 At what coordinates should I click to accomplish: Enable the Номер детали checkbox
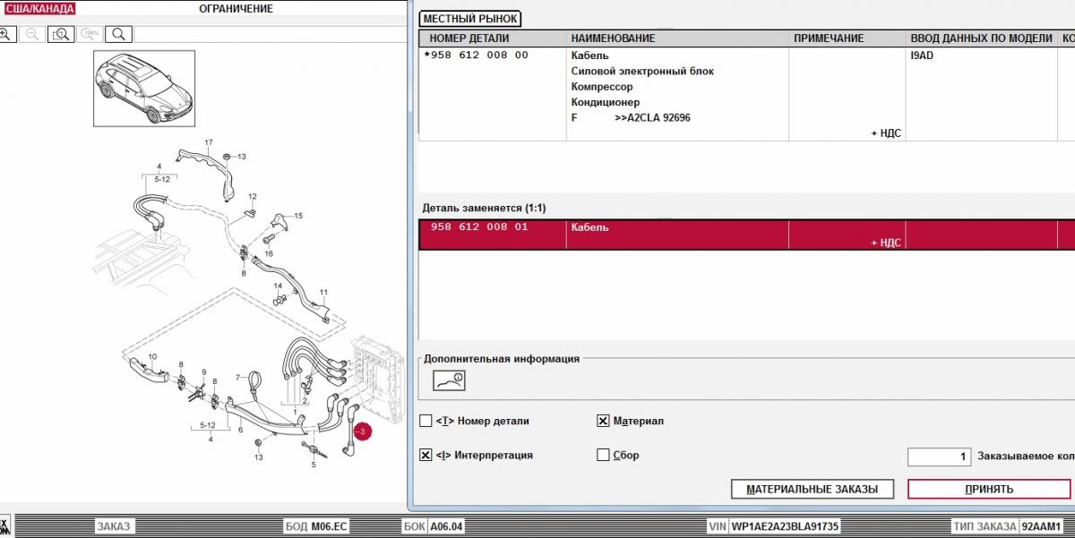[426, 421]
